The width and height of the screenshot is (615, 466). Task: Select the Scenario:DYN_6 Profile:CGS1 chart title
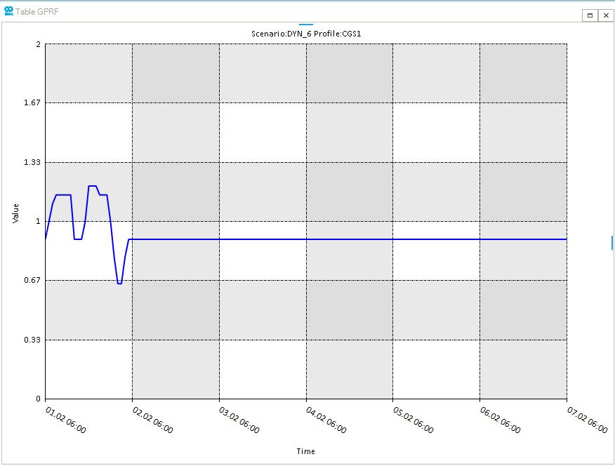pyautogui.click(x=306, y=34)
